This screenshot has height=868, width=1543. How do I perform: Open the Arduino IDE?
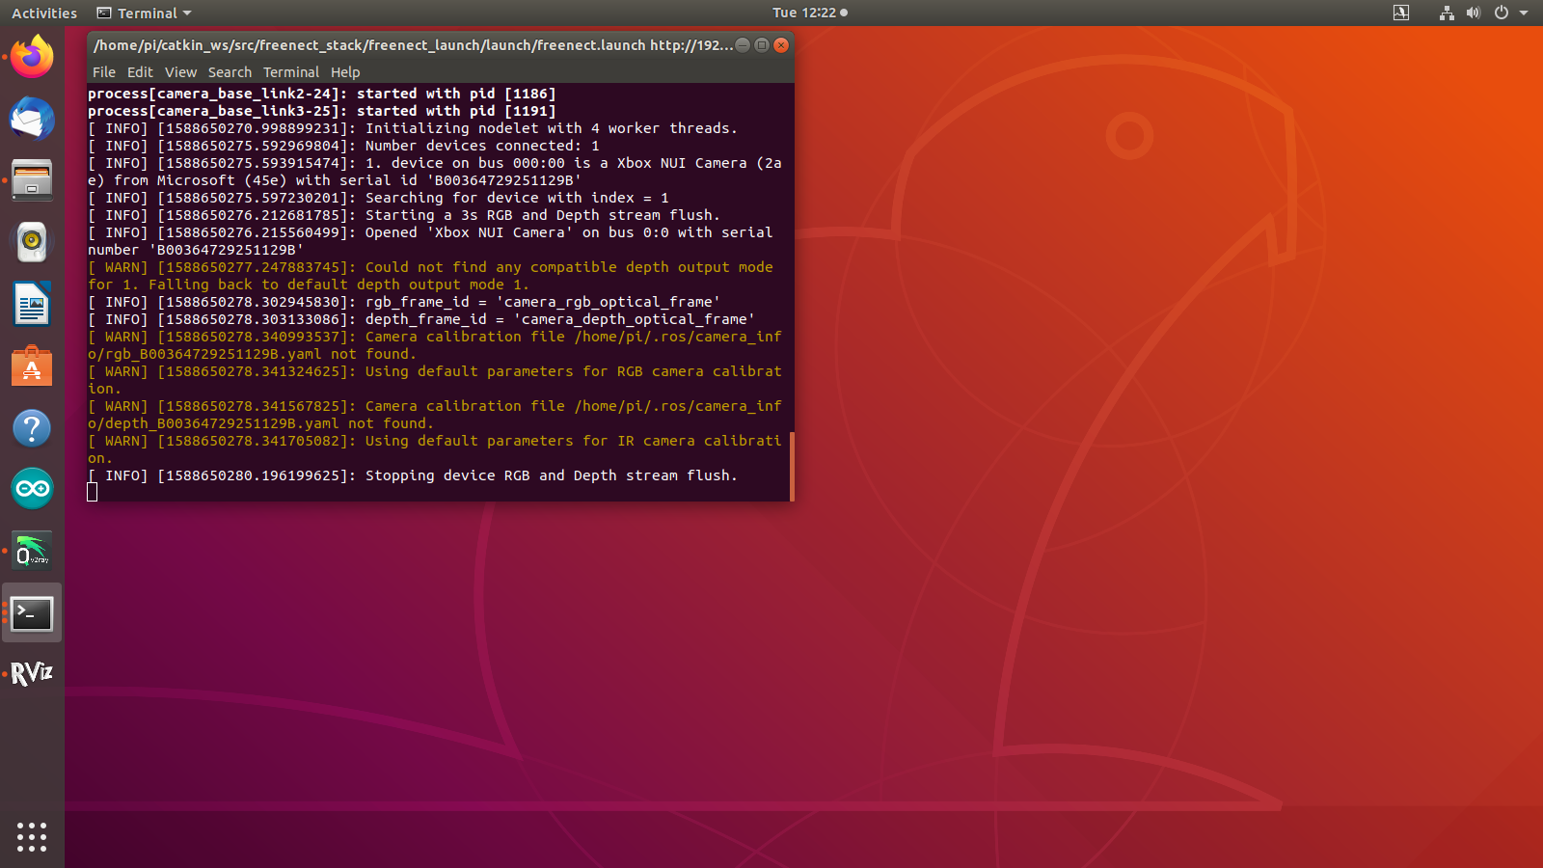pos(32,489)
